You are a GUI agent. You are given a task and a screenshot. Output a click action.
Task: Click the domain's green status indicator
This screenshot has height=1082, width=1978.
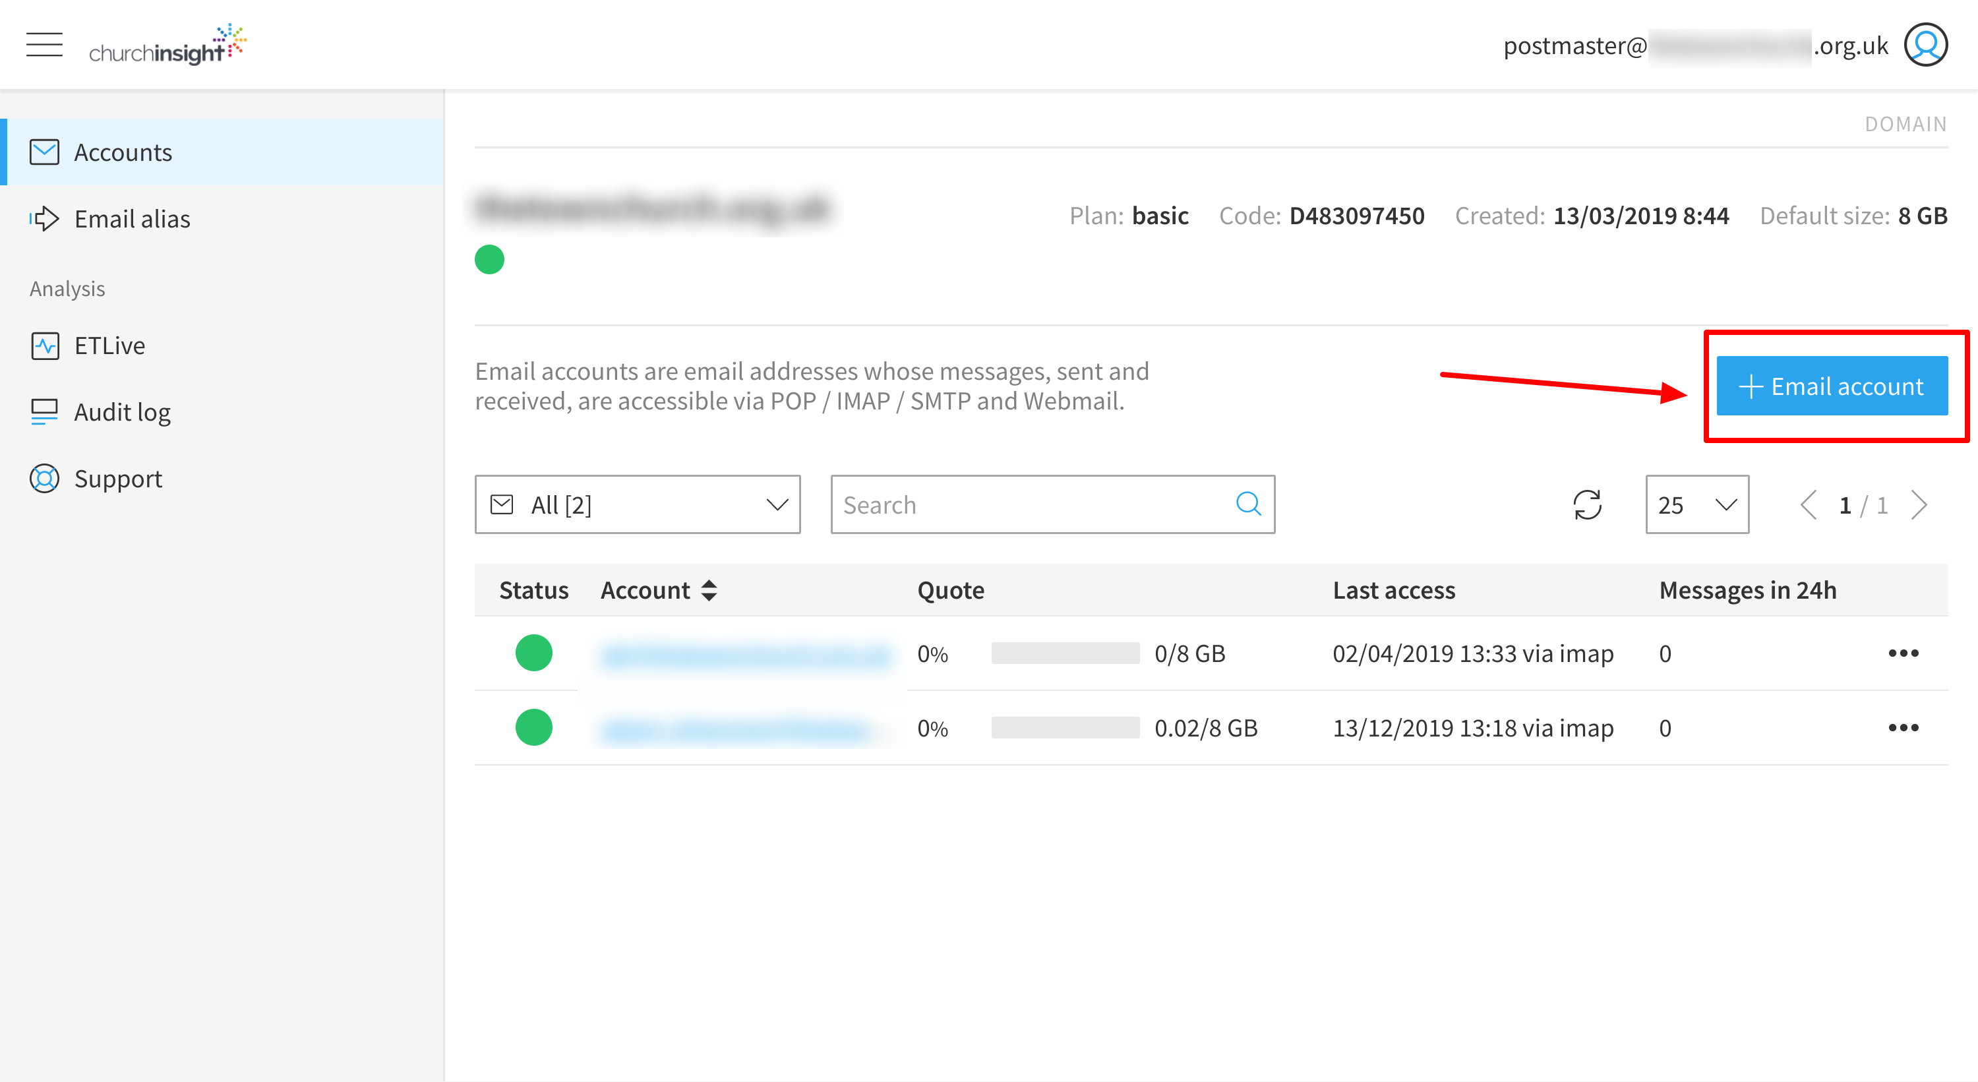[x=490, y=260]
